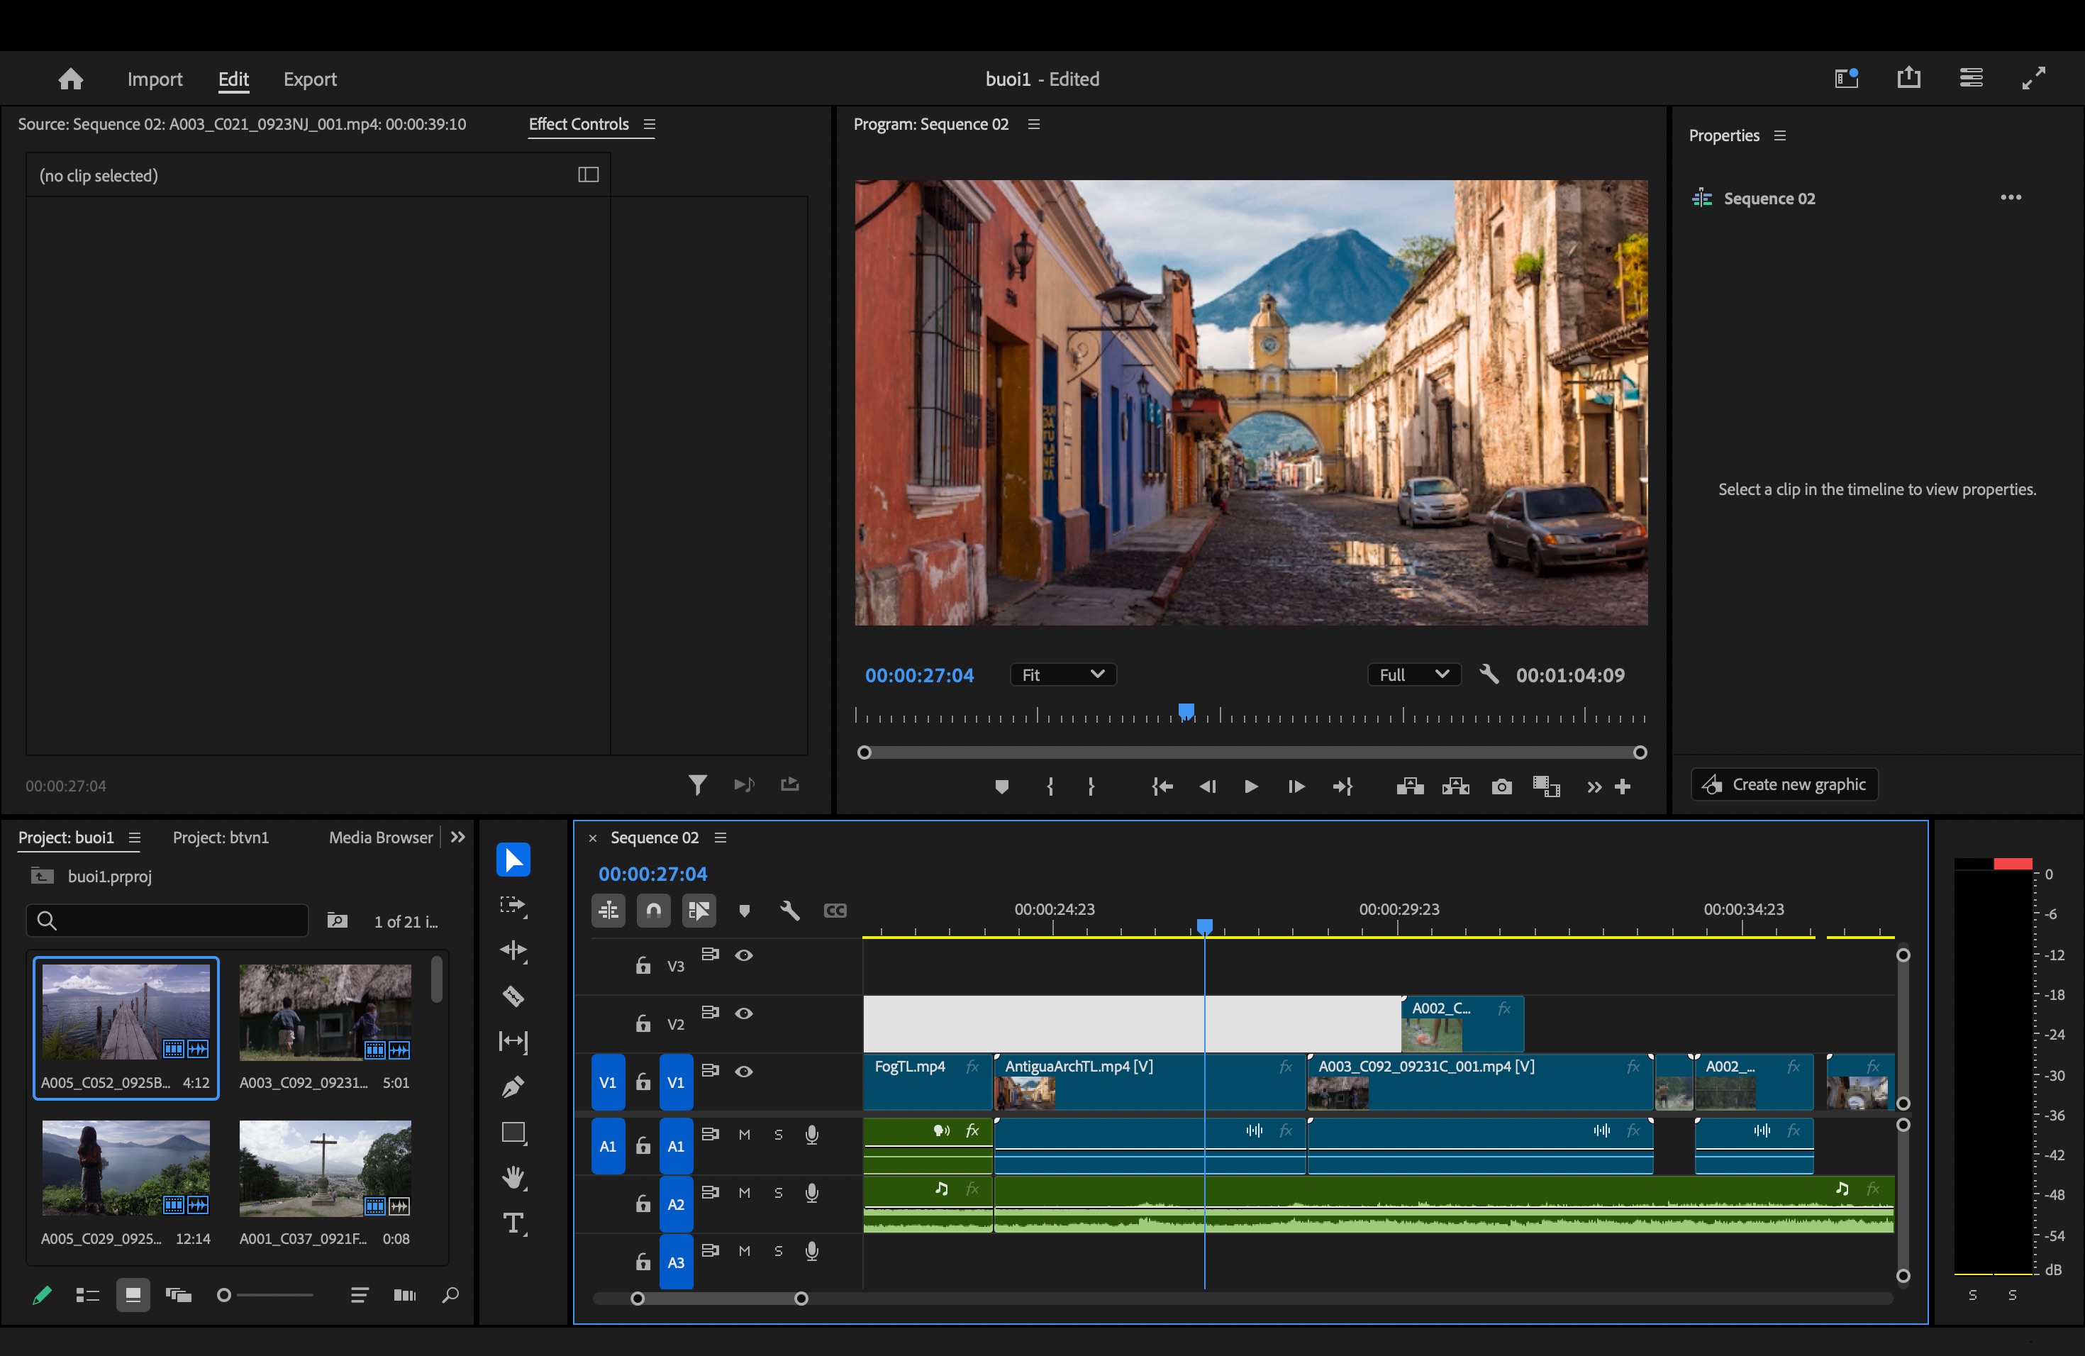Select the Type tool
Screen dimensions: 2085x1356
(513, 1223)
